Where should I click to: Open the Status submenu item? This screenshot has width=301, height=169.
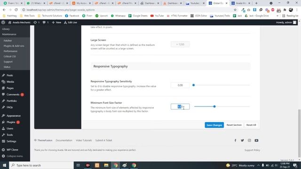pos(7,67)
